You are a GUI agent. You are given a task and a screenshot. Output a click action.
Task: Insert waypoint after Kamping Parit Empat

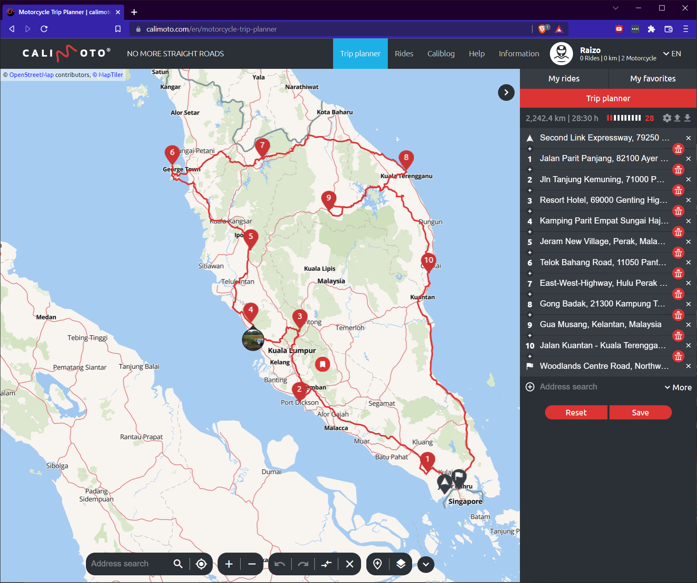(530, 232)
